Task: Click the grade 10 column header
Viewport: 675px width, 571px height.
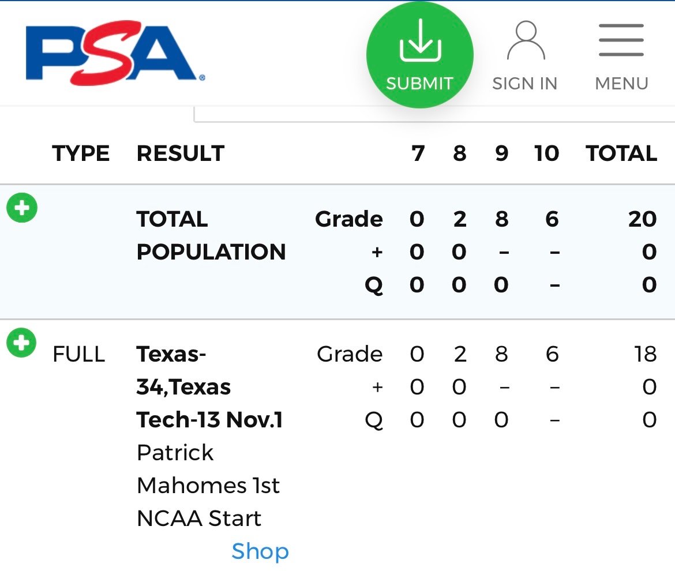Action: pos(546,153)
